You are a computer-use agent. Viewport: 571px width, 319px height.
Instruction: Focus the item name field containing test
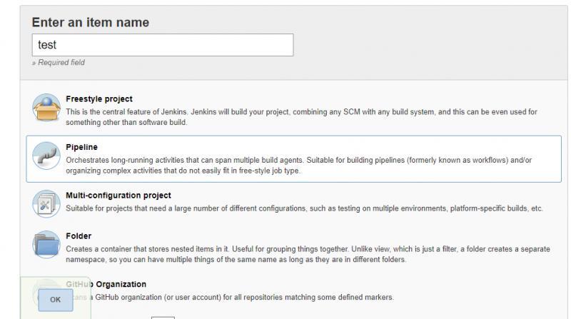click(163, 45)
